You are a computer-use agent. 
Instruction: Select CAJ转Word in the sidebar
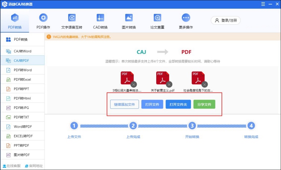(x=22, y=51)
